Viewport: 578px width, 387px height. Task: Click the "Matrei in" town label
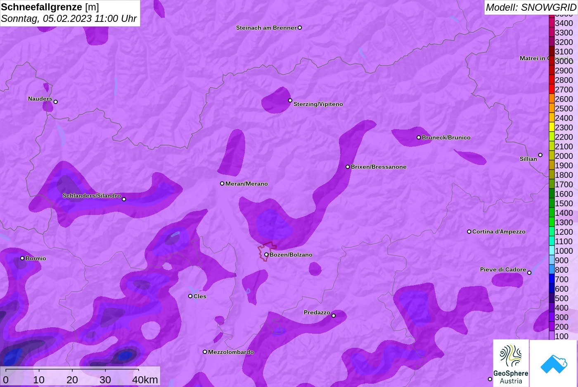(x=532, y=58)
